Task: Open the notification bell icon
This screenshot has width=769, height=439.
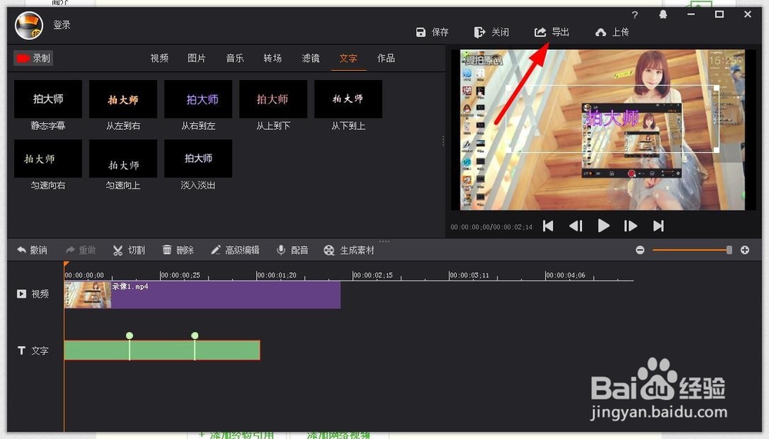Action: click(x=663, y=15)
